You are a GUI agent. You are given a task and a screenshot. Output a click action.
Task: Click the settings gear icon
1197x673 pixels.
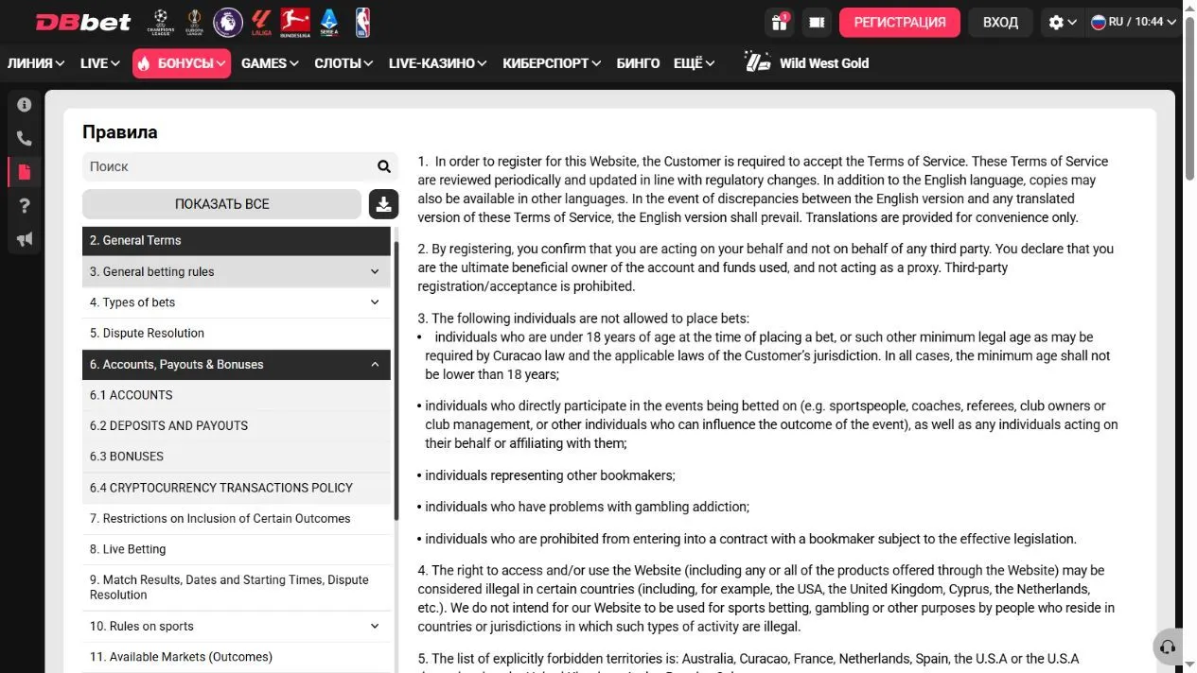1056,22
